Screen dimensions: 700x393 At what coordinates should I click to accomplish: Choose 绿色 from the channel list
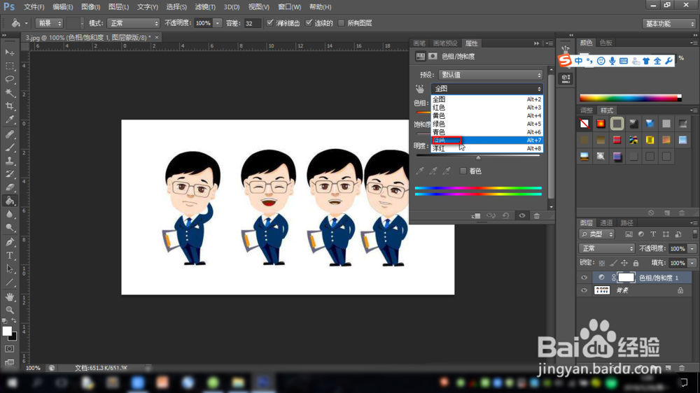486,124
